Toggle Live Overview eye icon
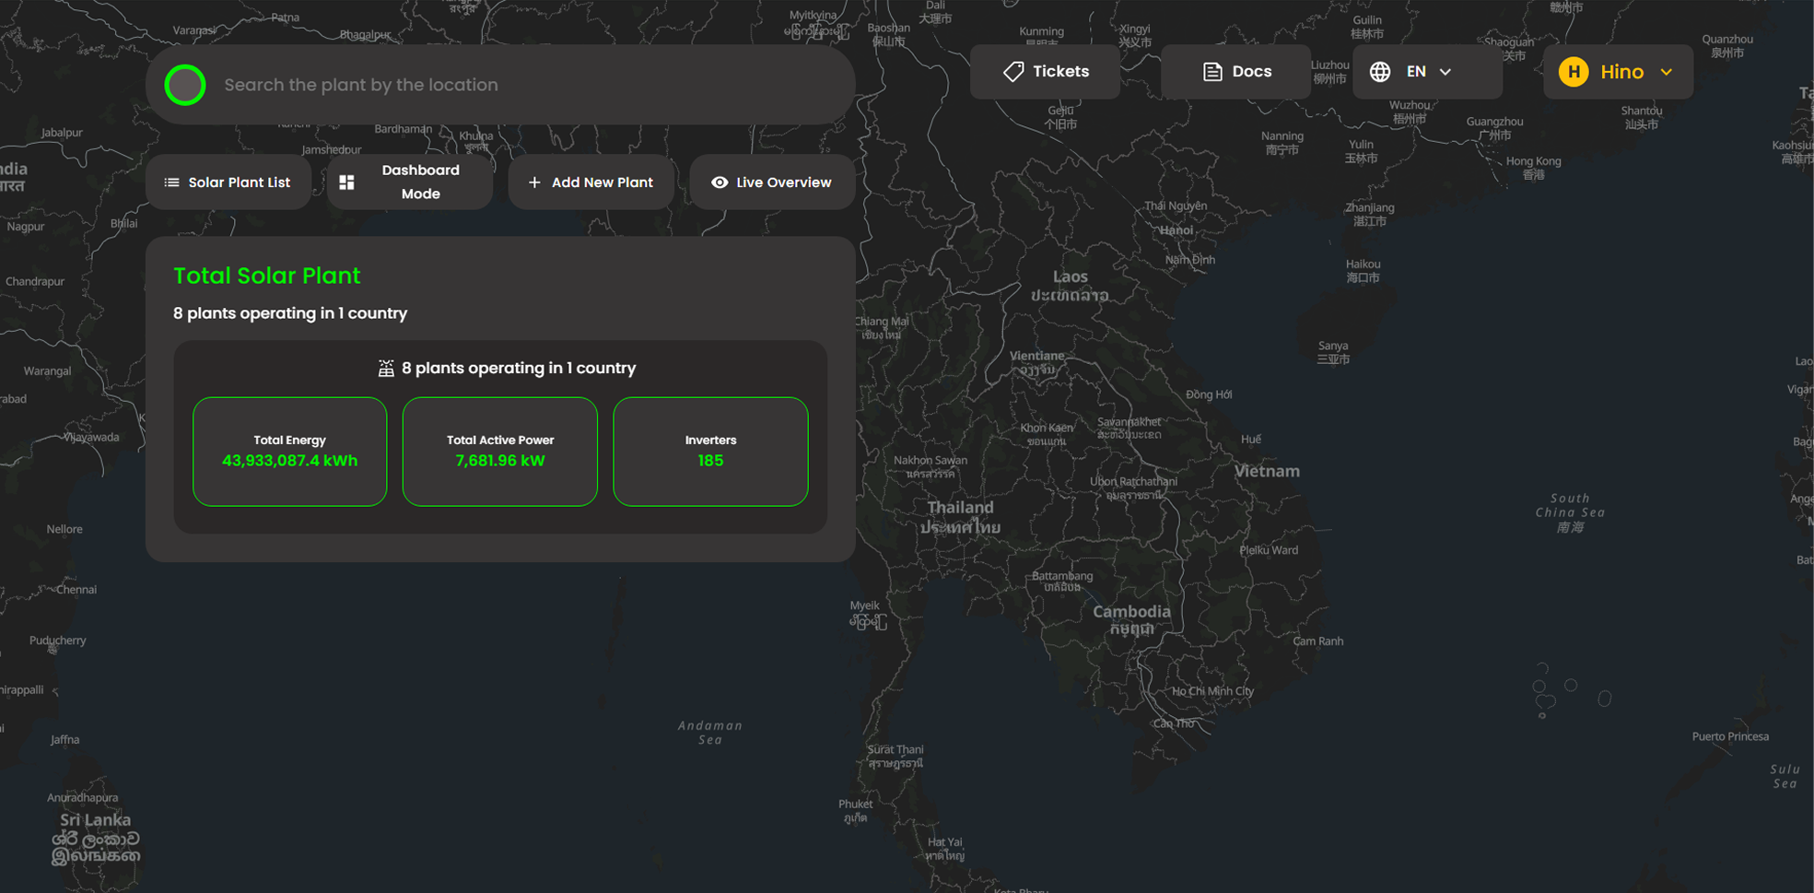This screenshot has width=1814, height=893. (x=720, y=182)
